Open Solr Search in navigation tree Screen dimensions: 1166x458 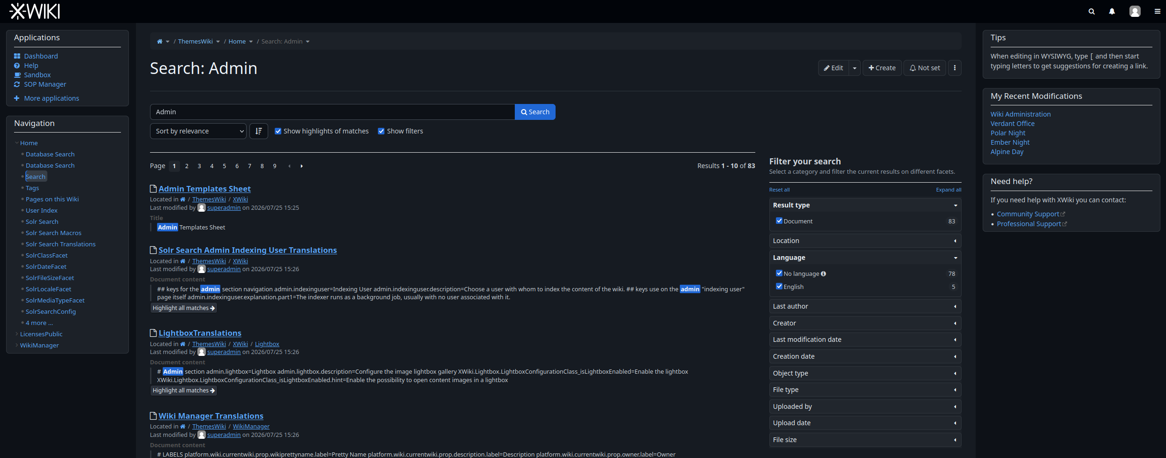[42, 222]
